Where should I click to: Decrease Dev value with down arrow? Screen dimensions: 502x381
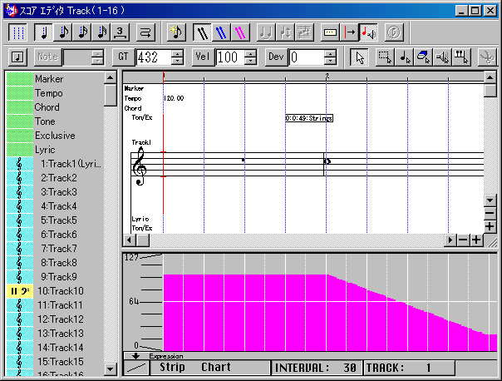tap(330, 62)
